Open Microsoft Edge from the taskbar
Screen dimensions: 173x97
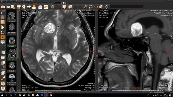15,95
